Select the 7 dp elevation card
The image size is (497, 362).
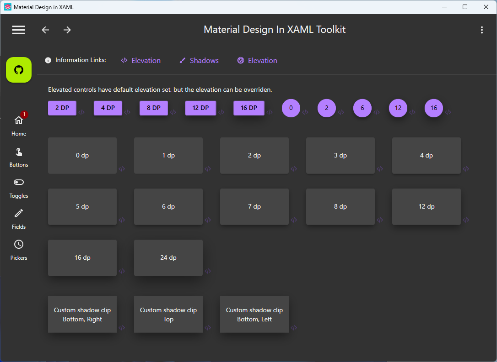click(254, 207)
